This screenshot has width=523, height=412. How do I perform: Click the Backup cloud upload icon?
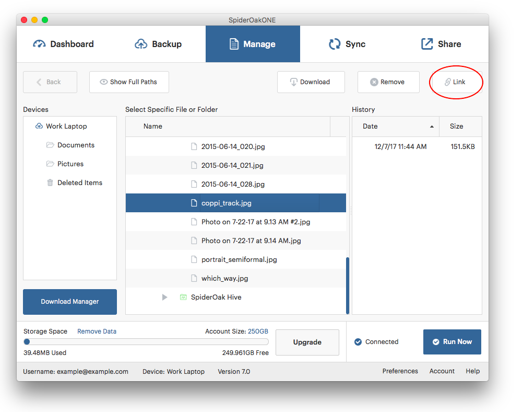click(141, 44)
